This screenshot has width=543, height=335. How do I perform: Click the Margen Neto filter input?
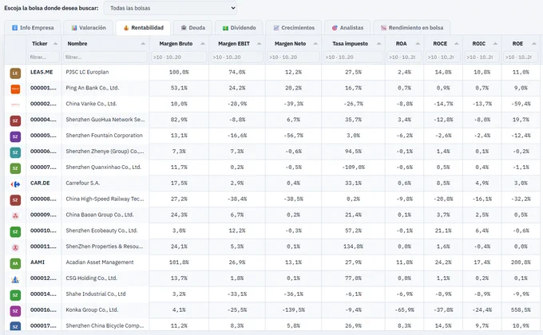point(293,57)
